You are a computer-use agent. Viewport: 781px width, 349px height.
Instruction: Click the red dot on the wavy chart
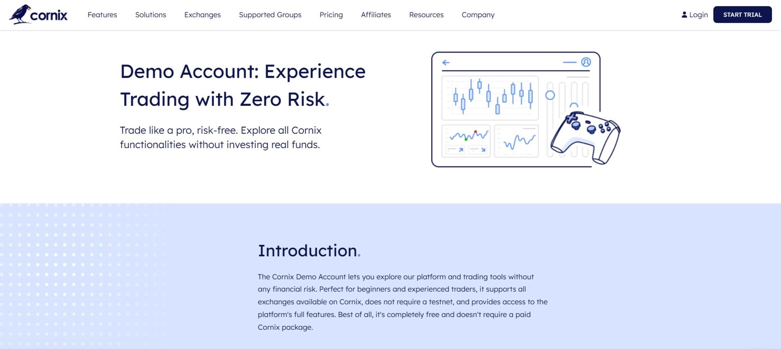point(476,131)
